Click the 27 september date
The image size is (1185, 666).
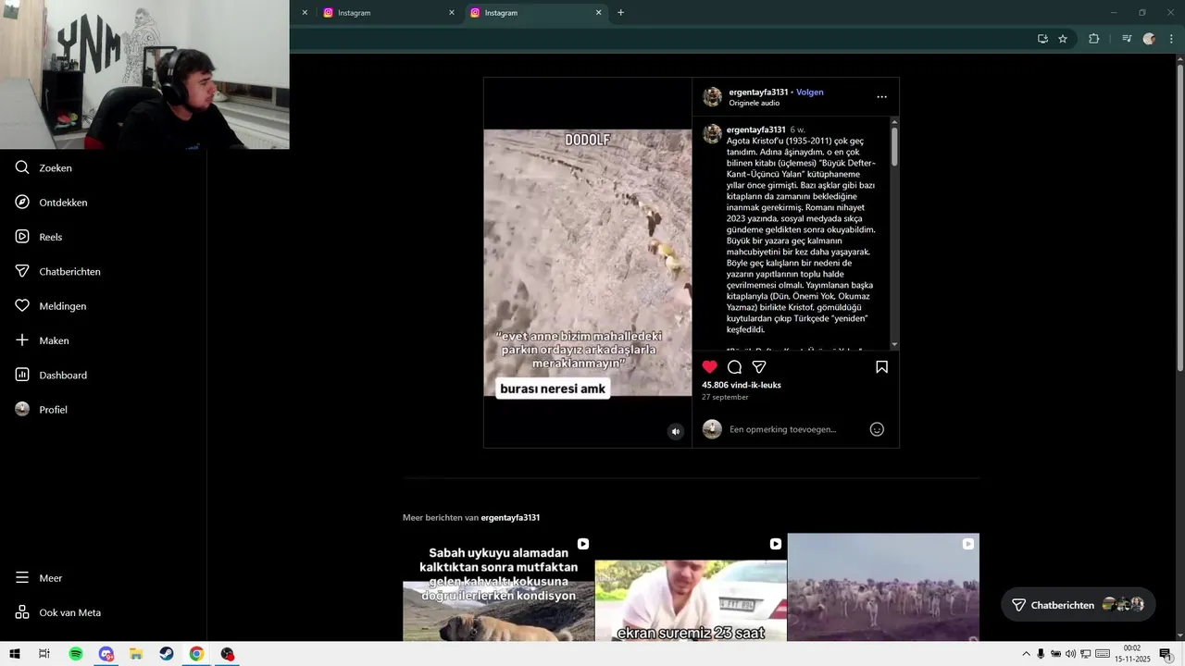(725, 398)
